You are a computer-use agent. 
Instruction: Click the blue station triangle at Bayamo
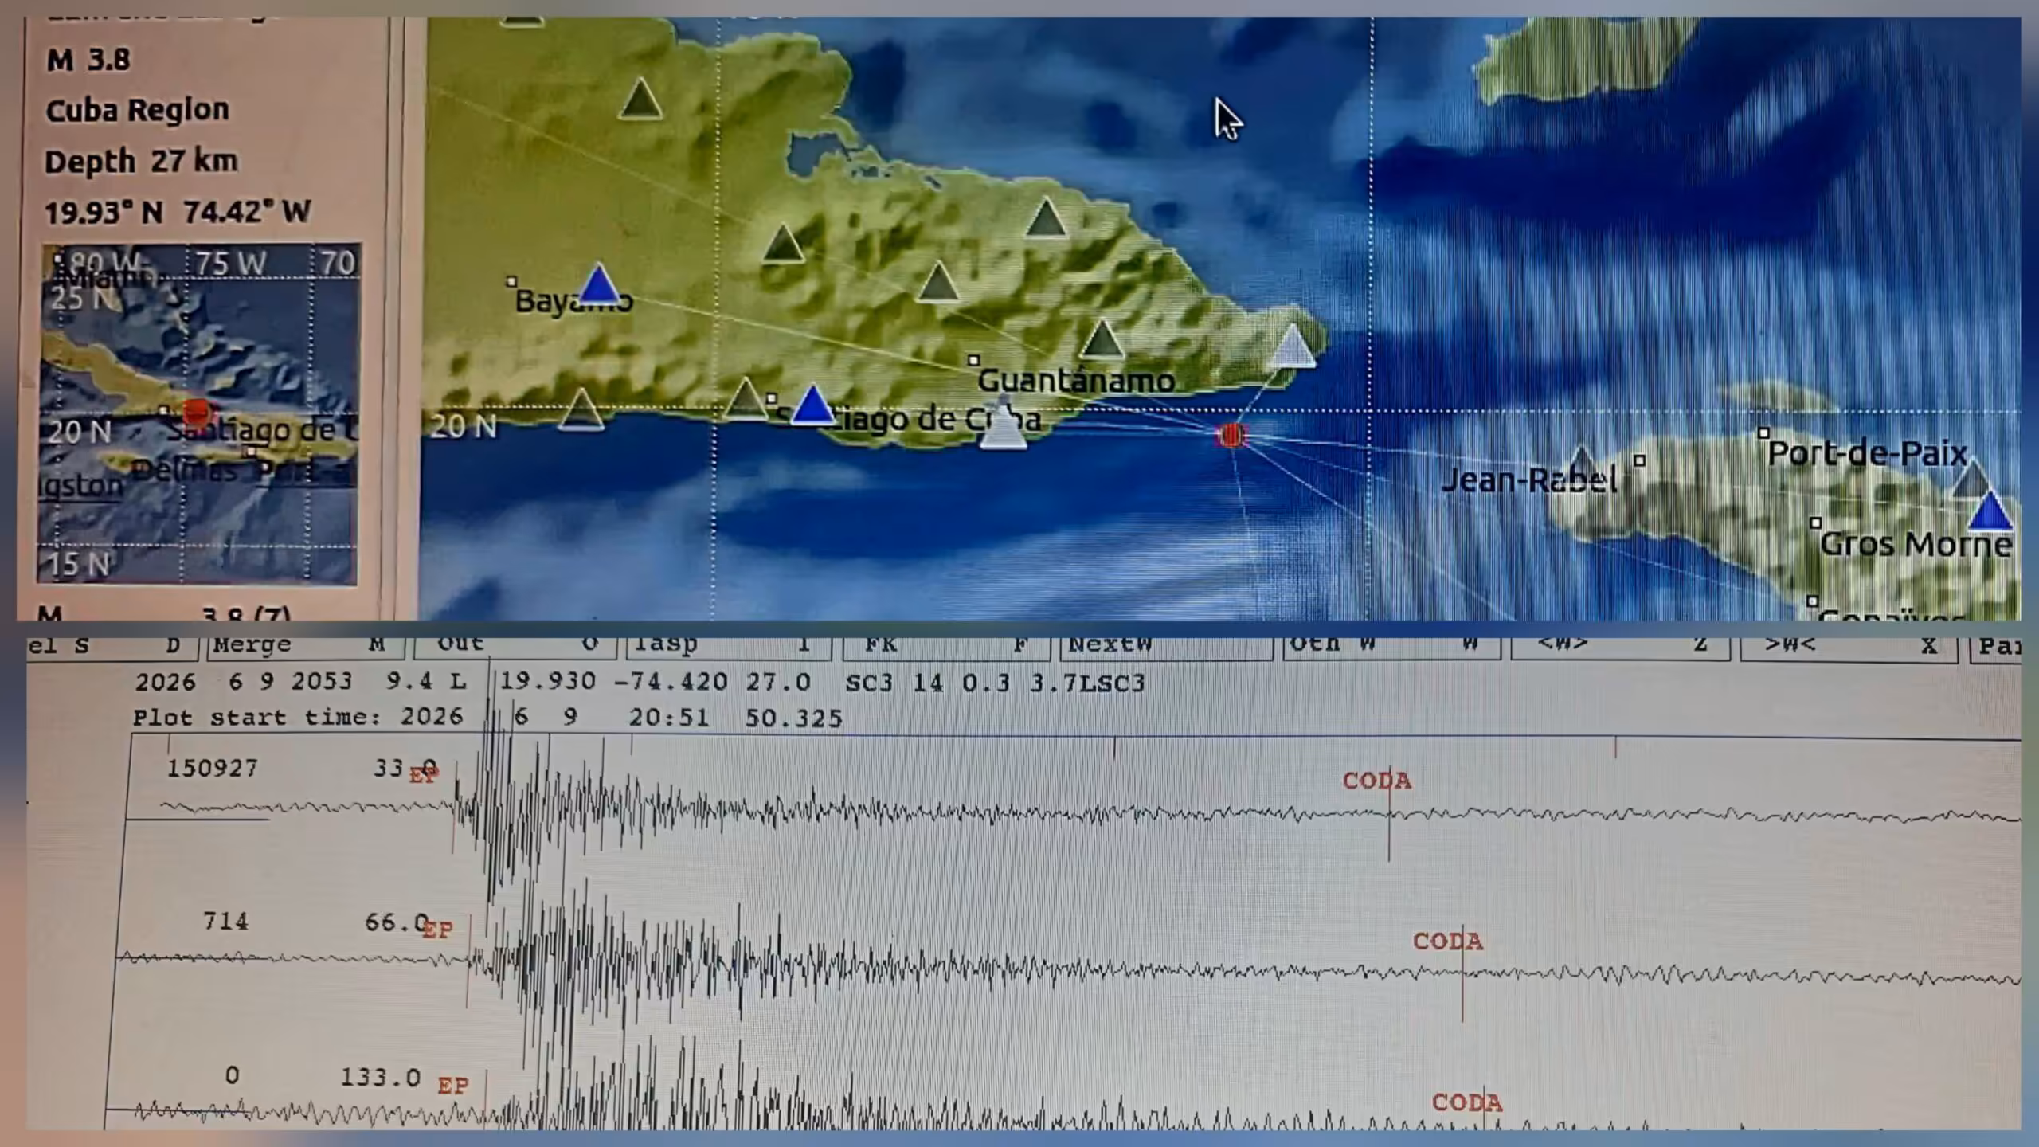click(598, 285)
